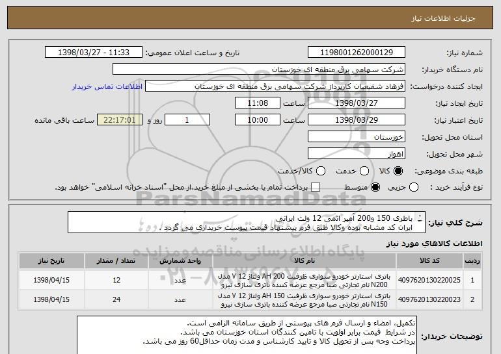Click the تعداد / مقدار column header

116,261
